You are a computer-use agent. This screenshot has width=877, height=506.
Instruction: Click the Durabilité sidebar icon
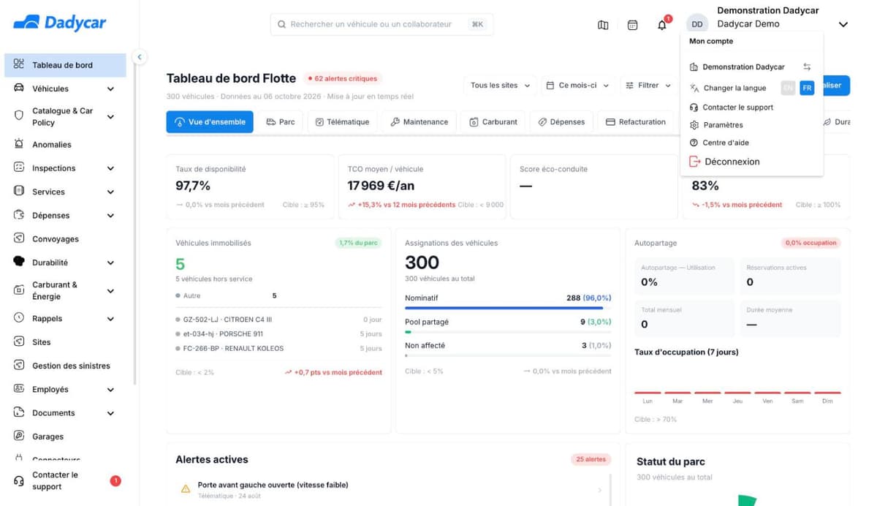tap(19, 262)
